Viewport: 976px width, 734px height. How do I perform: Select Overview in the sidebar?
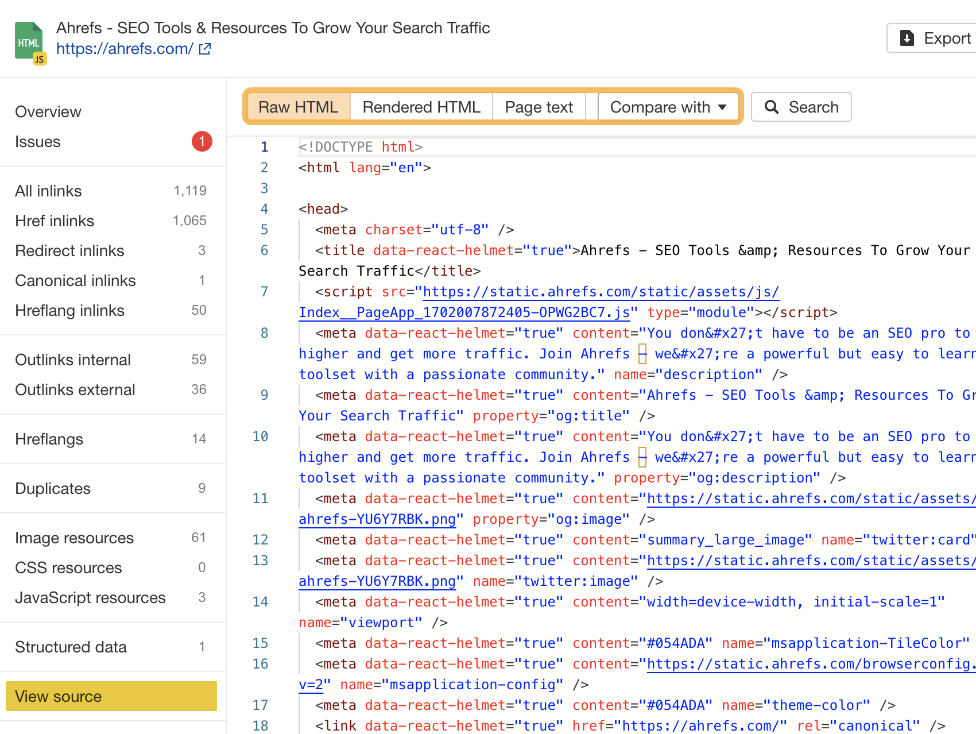(48, 111)
